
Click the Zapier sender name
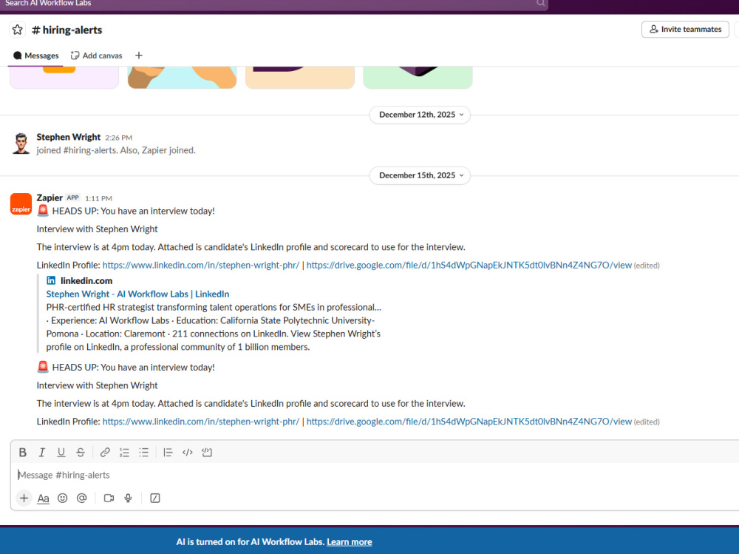tap(50, 197)
